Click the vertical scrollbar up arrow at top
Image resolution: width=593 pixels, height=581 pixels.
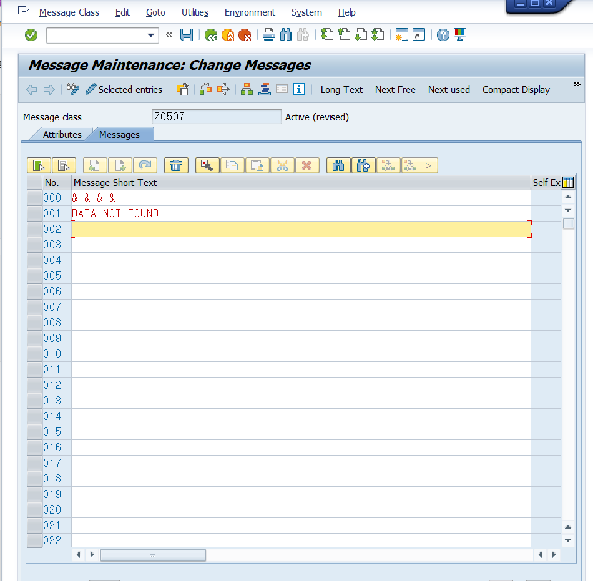pos(568,197)
